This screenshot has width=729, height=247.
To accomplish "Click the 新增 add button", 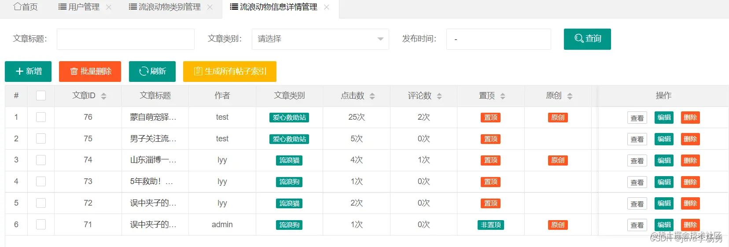I will coord(28,71).
